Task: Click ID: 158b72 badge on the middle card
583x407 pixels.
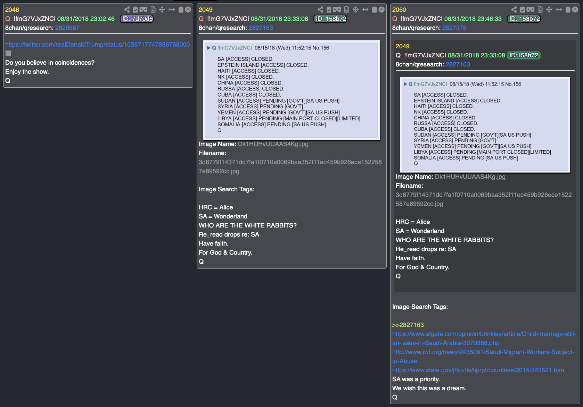Action: (330, 19)
